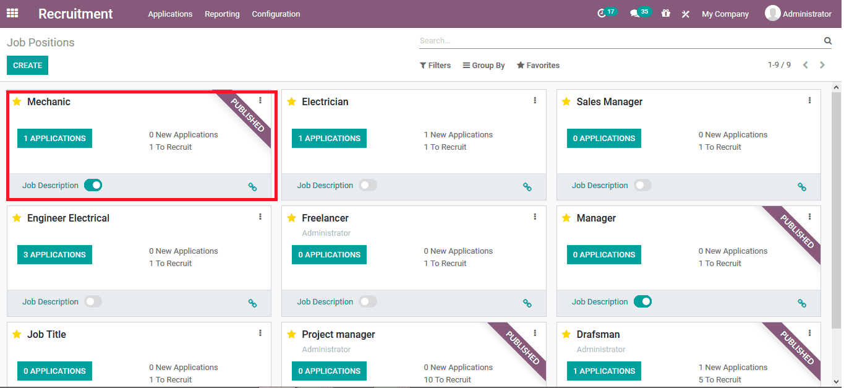Open 1 APPLICATIONS on Electrician card
Image resolution: width=844 pixels, height=388 pixels.
(329, 138)
